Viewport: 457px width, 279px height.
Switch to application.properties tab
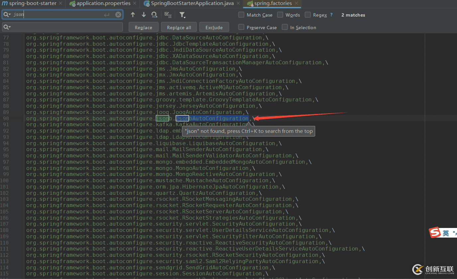(103, 3)
